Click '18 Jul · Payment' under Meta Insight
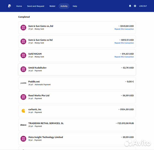Screen dimensions: 154x150 [35, 140]
